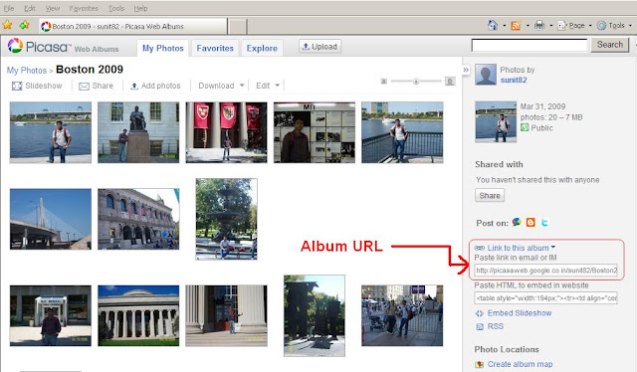This screenshot has width=637, height=372.
Task: Open the Help menu
Action: [140, 8]
